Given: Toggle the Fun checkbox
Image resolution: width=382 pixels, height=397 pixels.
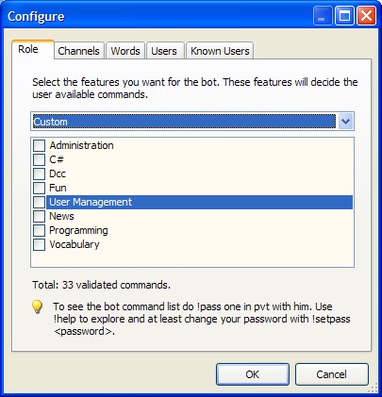Looking at the screenshot, I should click(39, 188).
